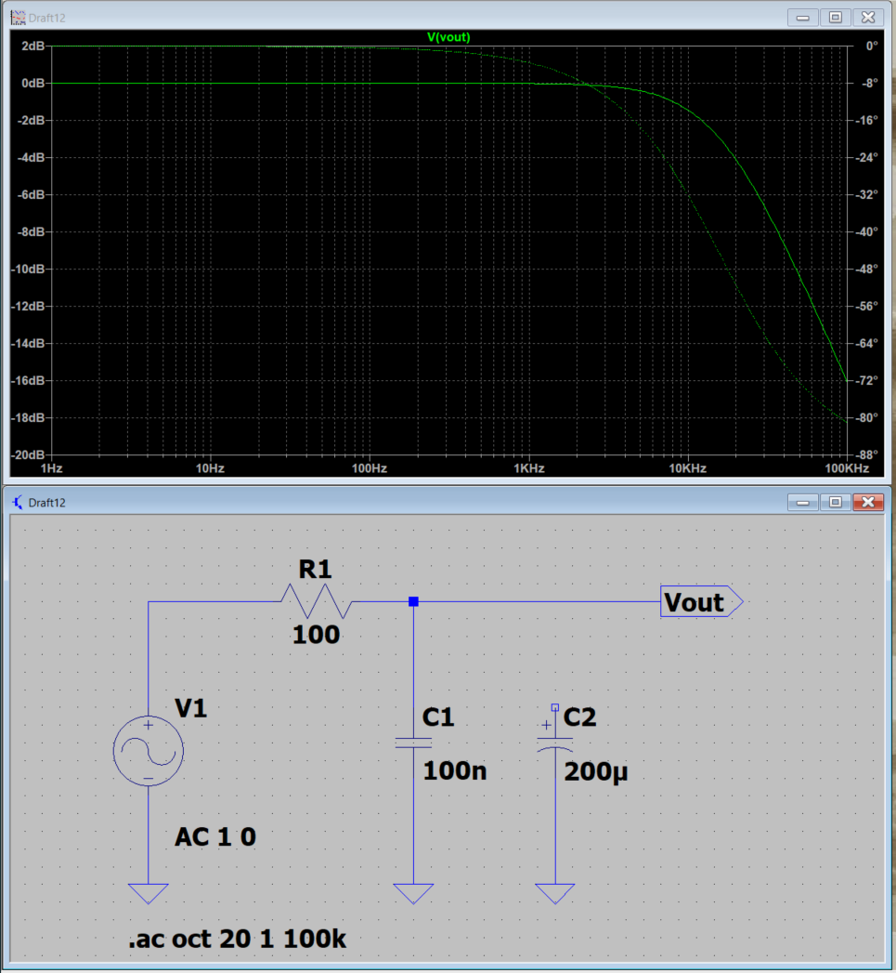This screenshot has height=973, width=896.
Task: Maximize the plot Draft12 window
Action: pyautogui.click(x=836, y=18)
